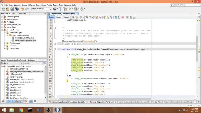Click main.youtube.tutorials.Dependable_ComboBox breadcrumb
The image size is (201, 113).
point(68,102)
